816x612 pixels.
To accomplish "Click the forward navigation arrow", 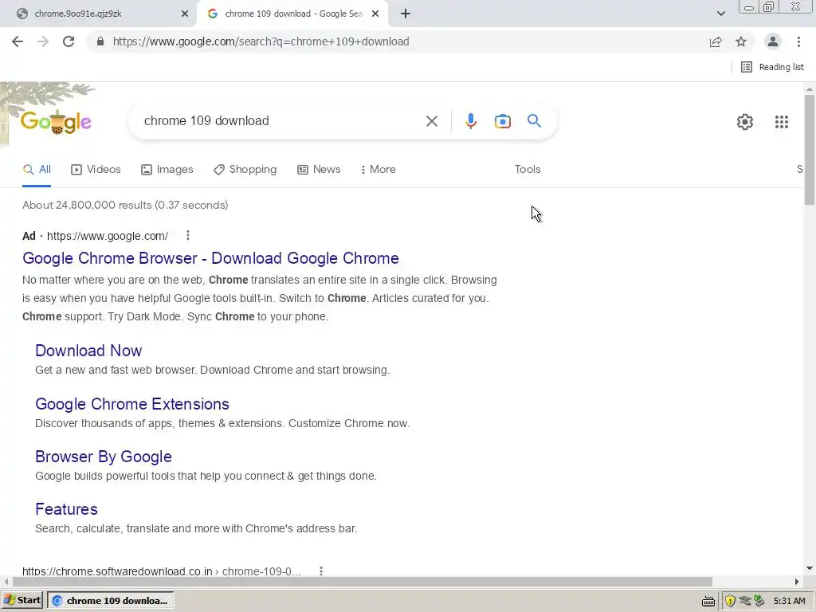I will (43, 41).
